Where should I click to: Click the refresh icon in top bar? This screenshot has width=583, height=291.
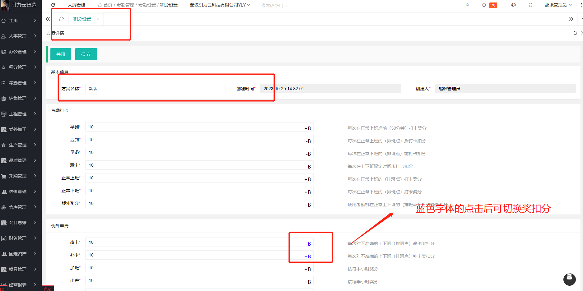[53, 5]
